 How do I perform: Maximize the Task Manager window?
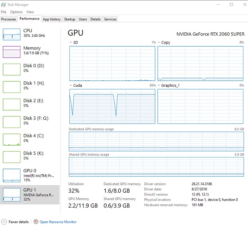[231, 4]
